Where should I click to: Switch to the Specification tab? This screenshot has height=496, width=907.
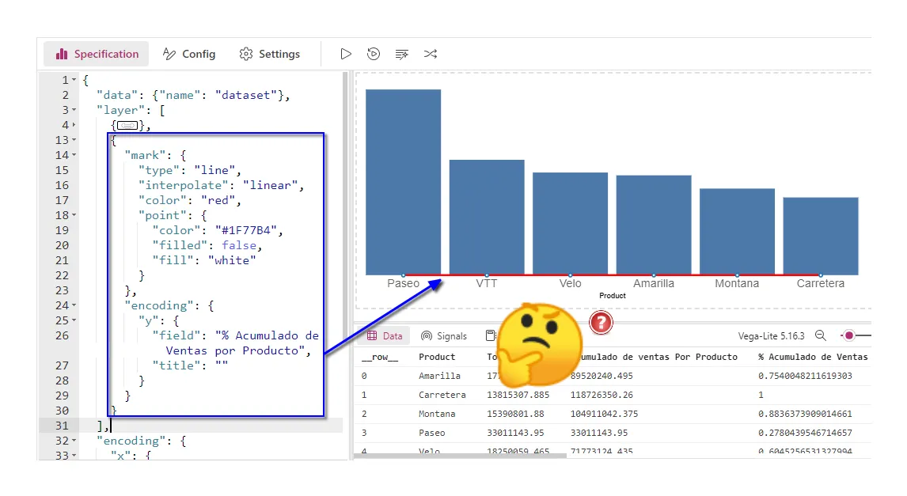97,54
